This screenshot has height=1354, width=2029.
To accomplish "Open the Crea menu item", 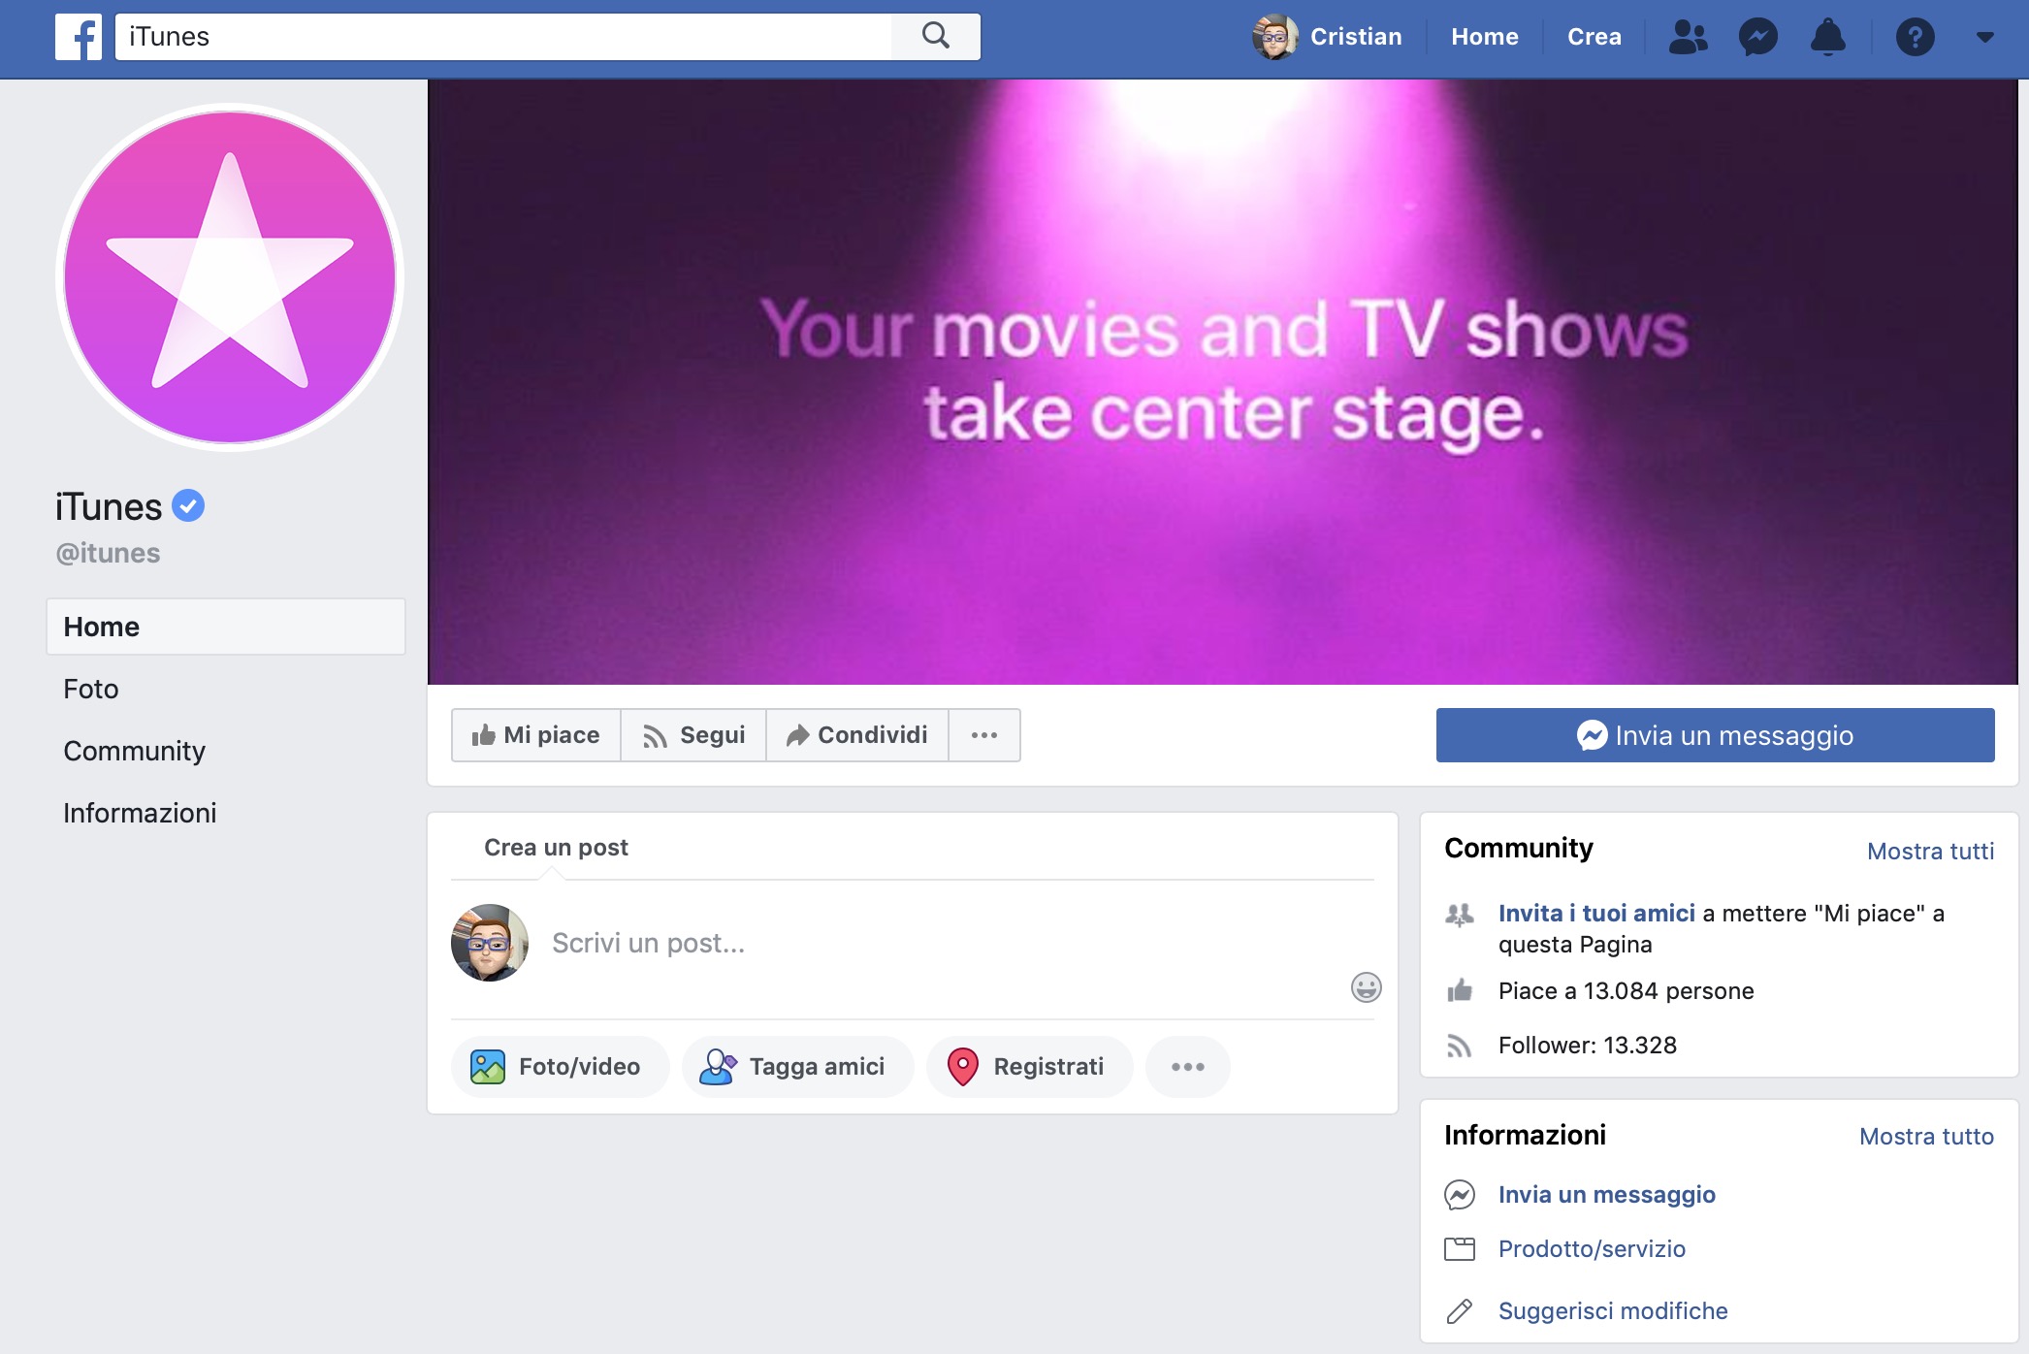I will pyautogui.click(x=1594, y=37).
